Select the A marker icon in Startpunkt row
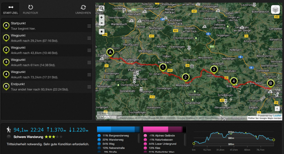This screenshot has height=154, width=284. click(6, 26)
